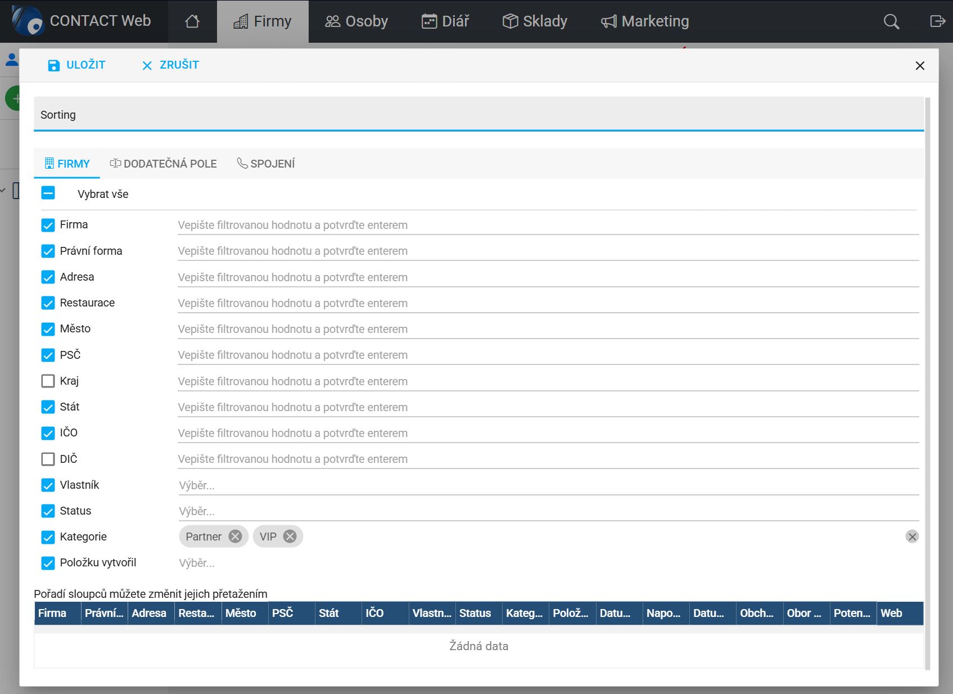
Task: Switch to the DODATEČNÁ POLE tab
Action: 163,163
